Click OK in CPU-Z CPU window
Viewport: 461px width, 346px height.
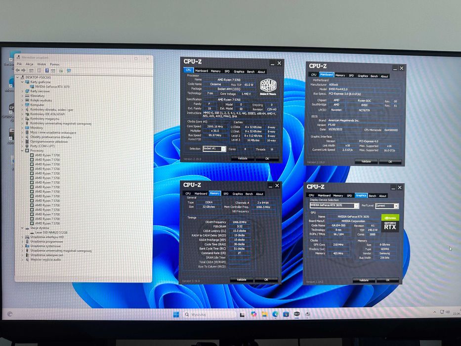tap(267, 159)
